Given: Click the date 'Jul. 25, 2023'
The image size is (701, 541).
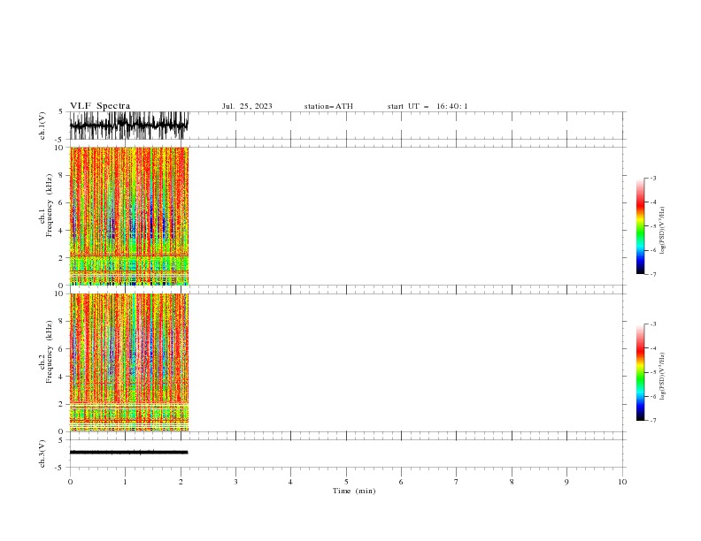Looking at the screenshot, I should pyautogui.click(x=247, y=106).
